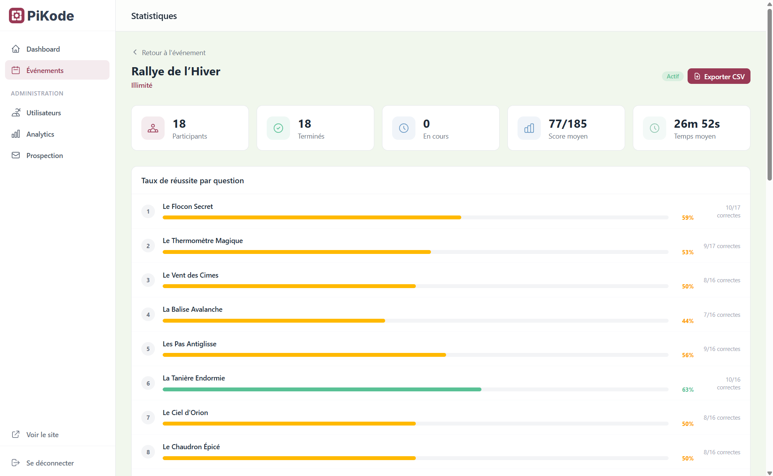The height and width of the screenshot is (476, 773).
Task: Click the Rallye de l'Hiver title
Action: click(175, 71)
